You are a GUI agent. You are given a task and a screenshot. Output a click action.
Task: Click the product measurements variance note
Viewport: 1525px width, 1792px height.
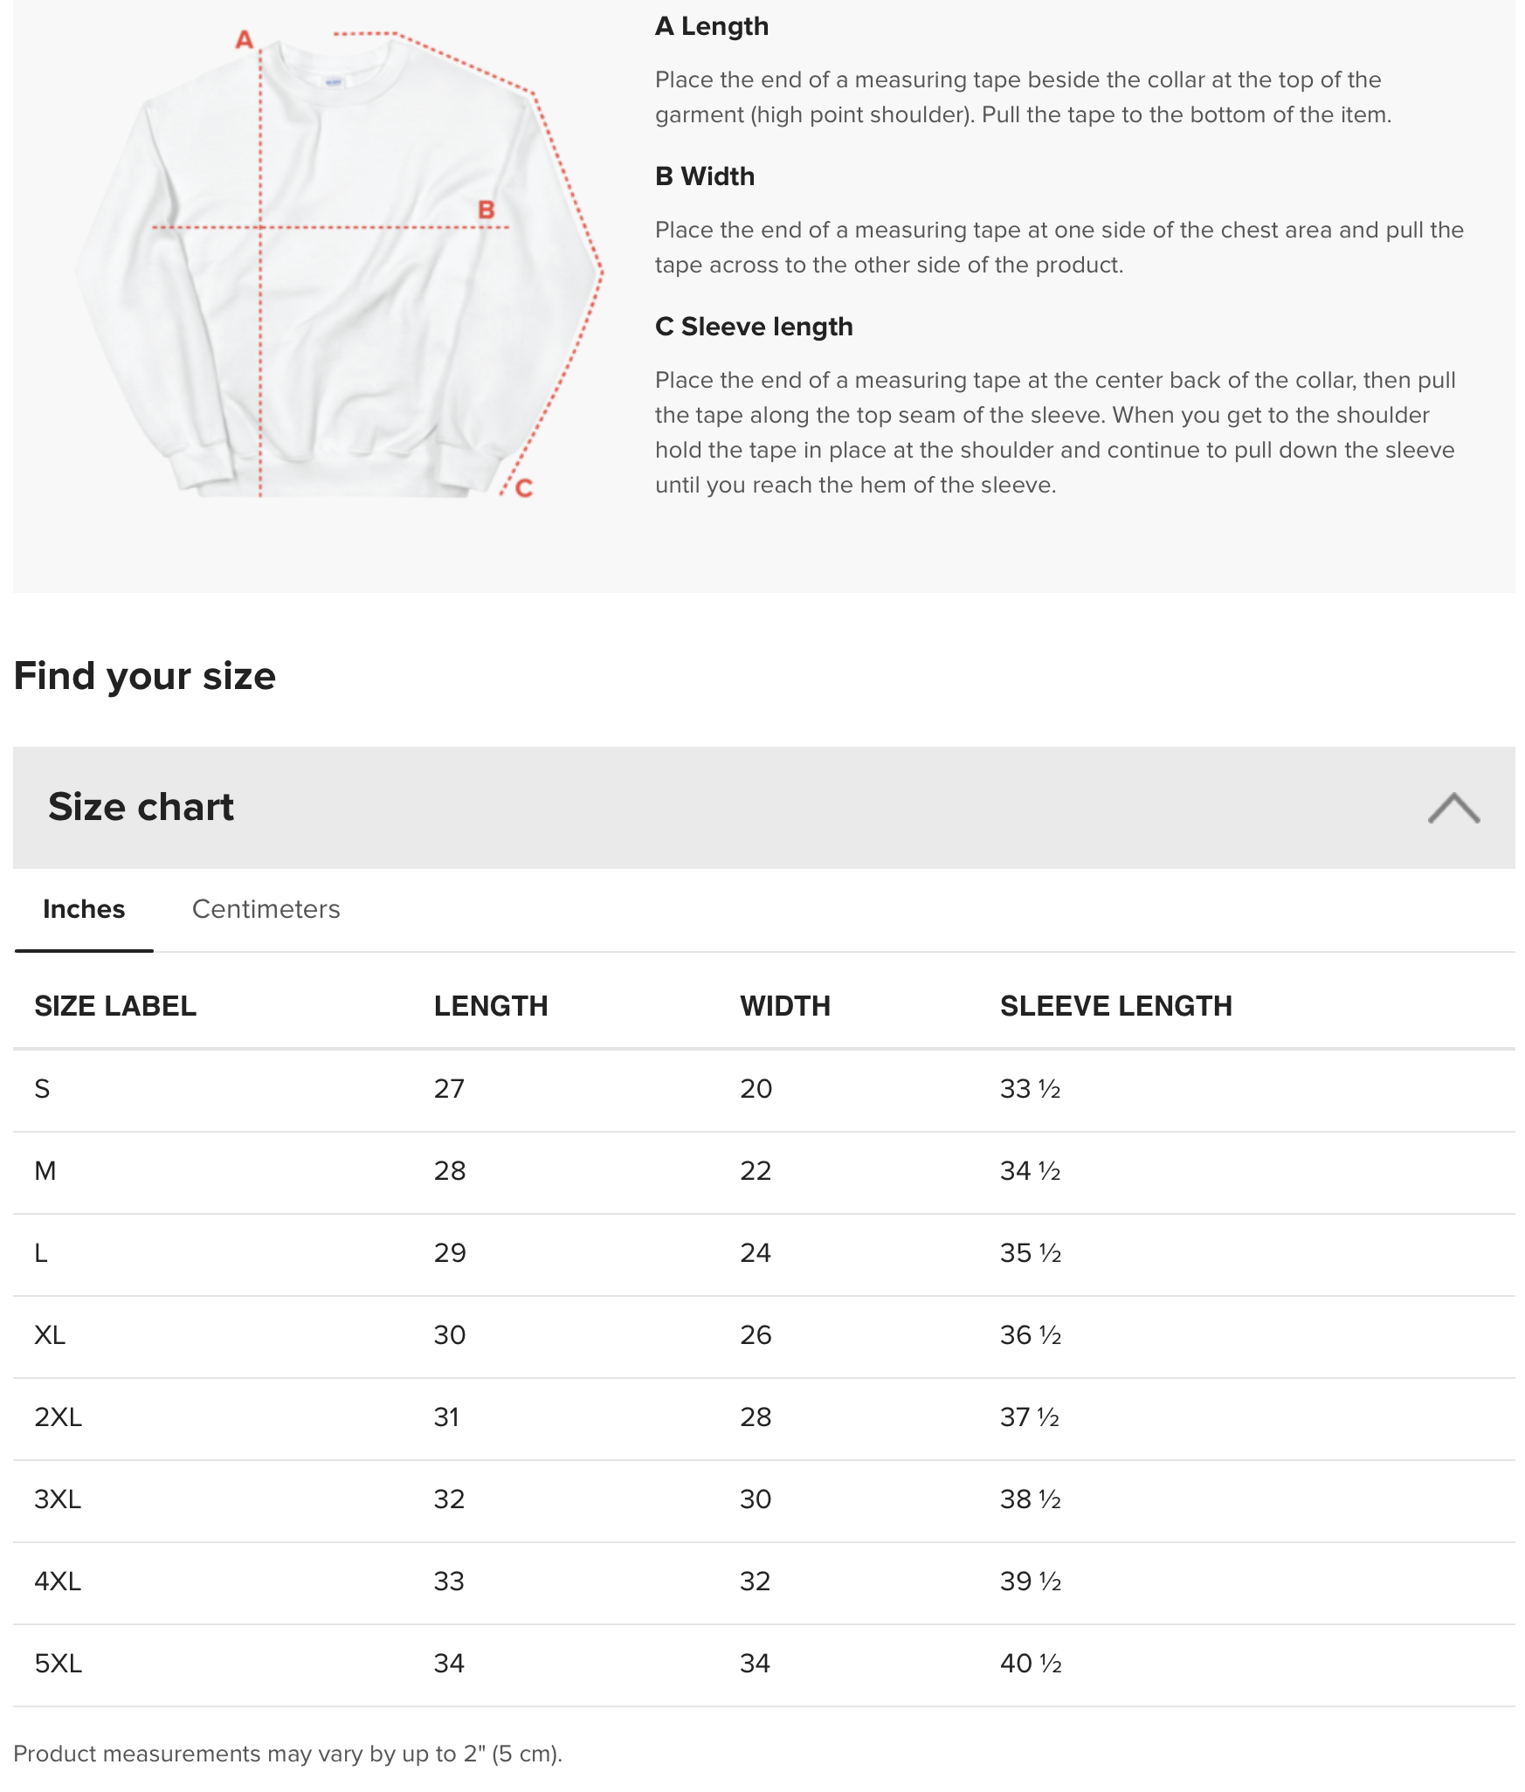click(288, 1754)
